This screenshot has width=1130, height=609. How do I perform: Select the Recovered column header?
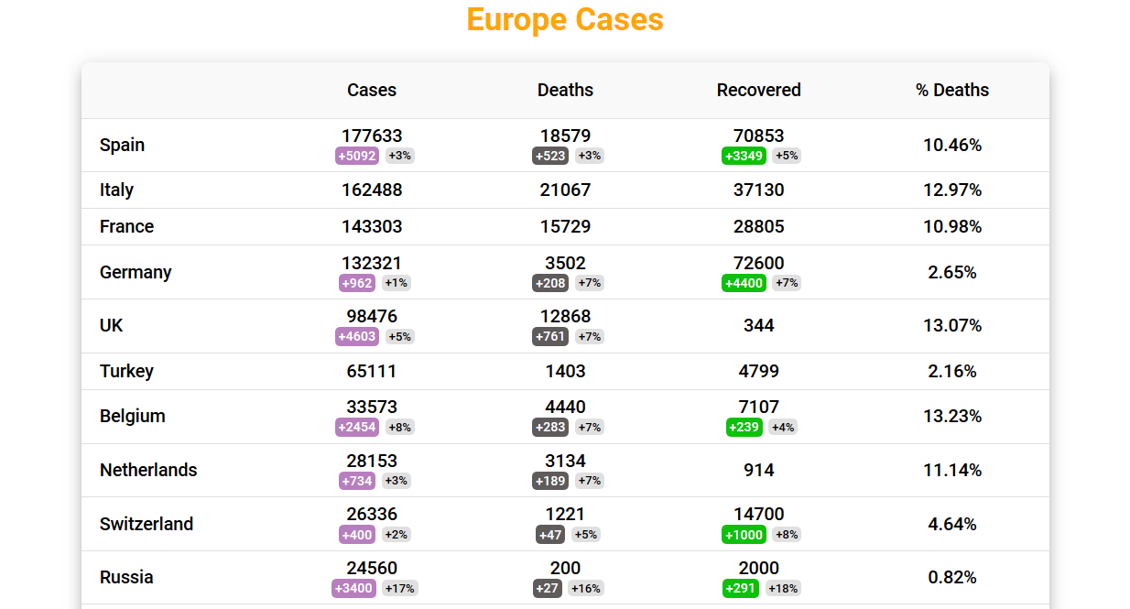[759, 90]
